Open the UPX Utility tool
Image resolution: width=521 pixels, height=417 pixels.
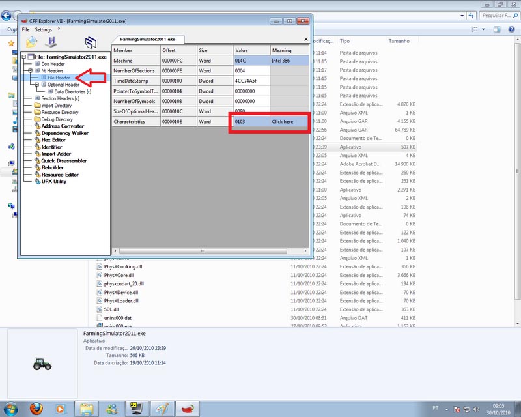54,181
